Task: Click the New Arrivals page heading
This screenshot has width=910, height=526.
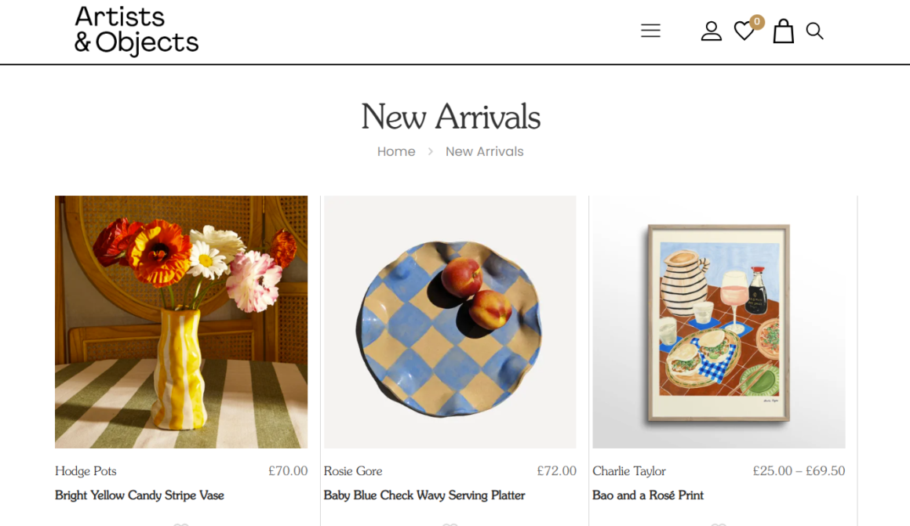Action: coord(450,117)
